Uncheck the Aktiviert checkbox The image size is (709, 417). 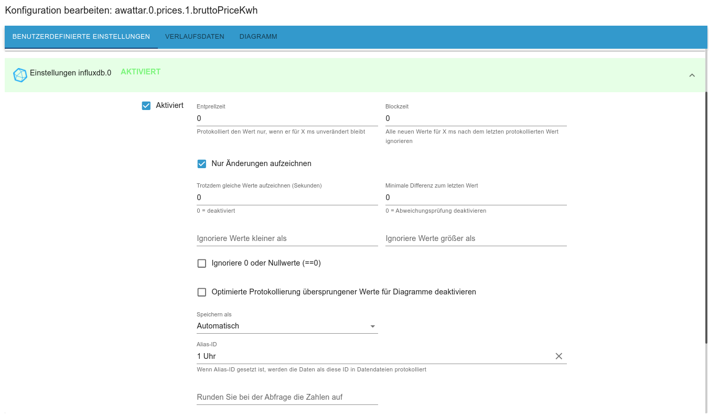pos(146,105)
